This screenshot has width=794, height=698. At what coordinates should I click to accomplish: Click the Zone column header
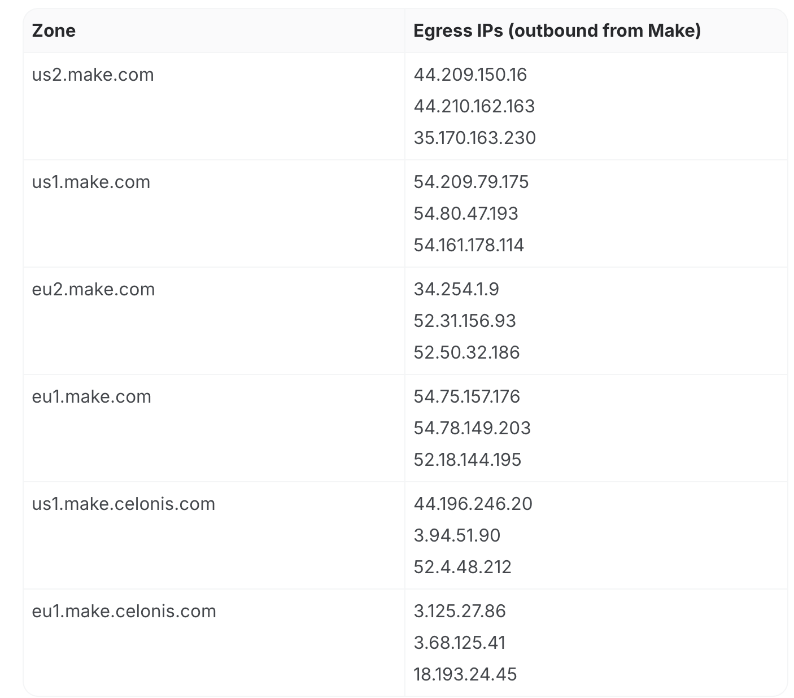point(54,30)
